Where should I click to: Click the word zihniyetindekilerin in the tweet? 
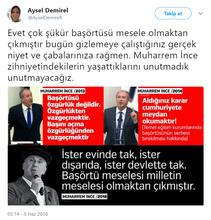46,67
